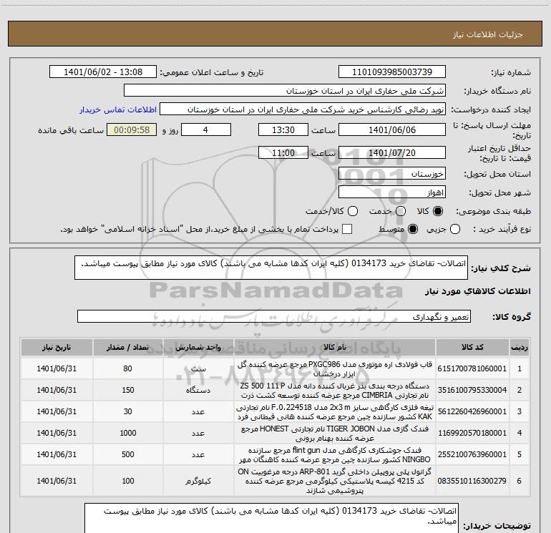The height and width of the screenshot is (533, 551).
Task: Click the TIGER JOBON gas lighter item name
Action: pyautogui.click(x=335, y=434)
